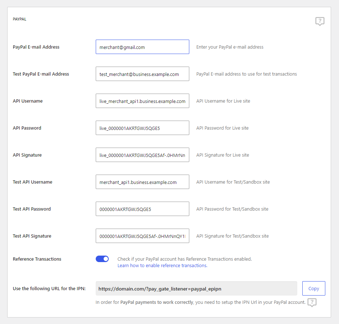Select the 'API Username' label

(x=28, y=101)
